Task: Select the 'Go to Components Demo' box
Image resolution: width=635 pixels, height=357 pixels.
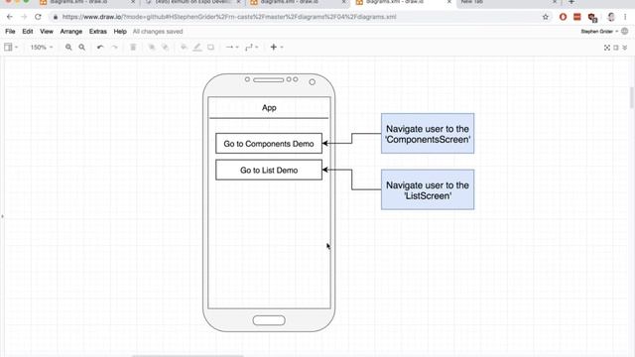Action: pos(269,143)
